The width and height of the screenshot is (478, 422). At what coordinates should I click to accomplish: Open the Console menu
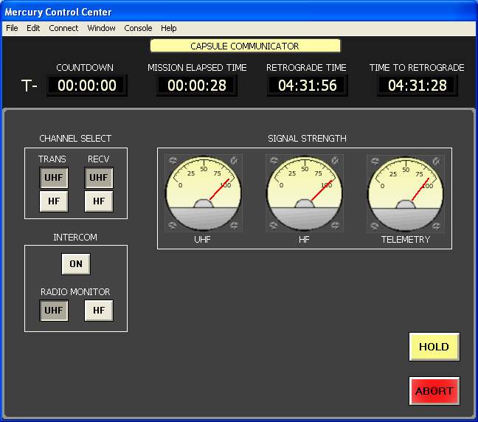138,28
